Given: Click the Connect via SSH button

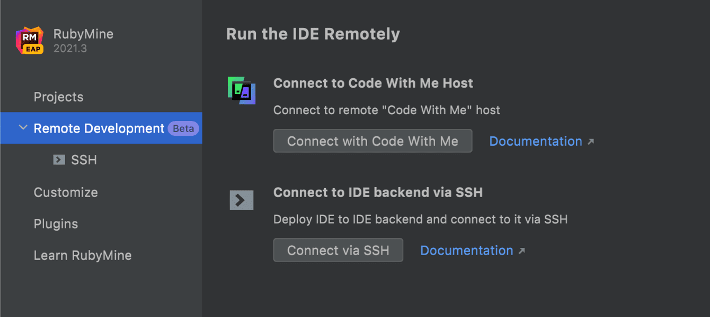Looking at the screenshot, I should point(338,250).
